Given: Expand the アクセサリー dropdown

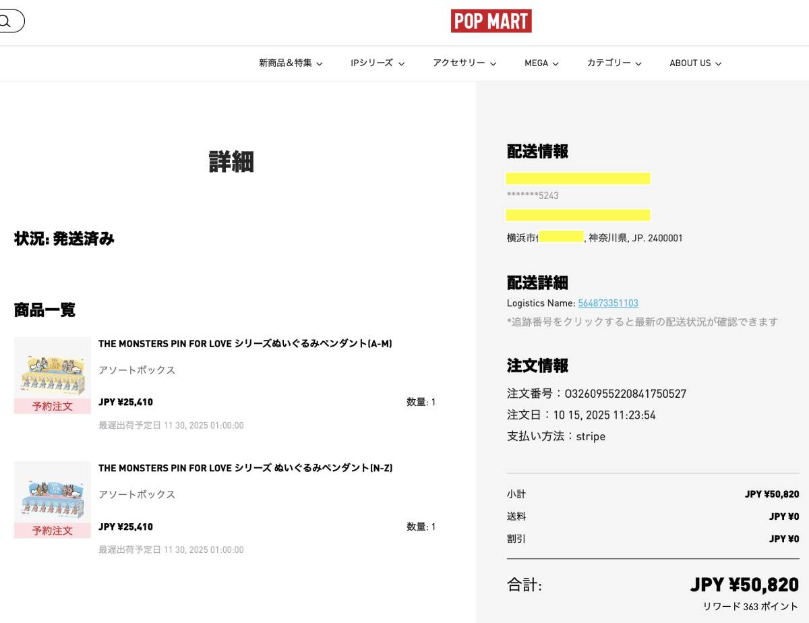Looking at the screenshot, I should click(x=464, y=63).
